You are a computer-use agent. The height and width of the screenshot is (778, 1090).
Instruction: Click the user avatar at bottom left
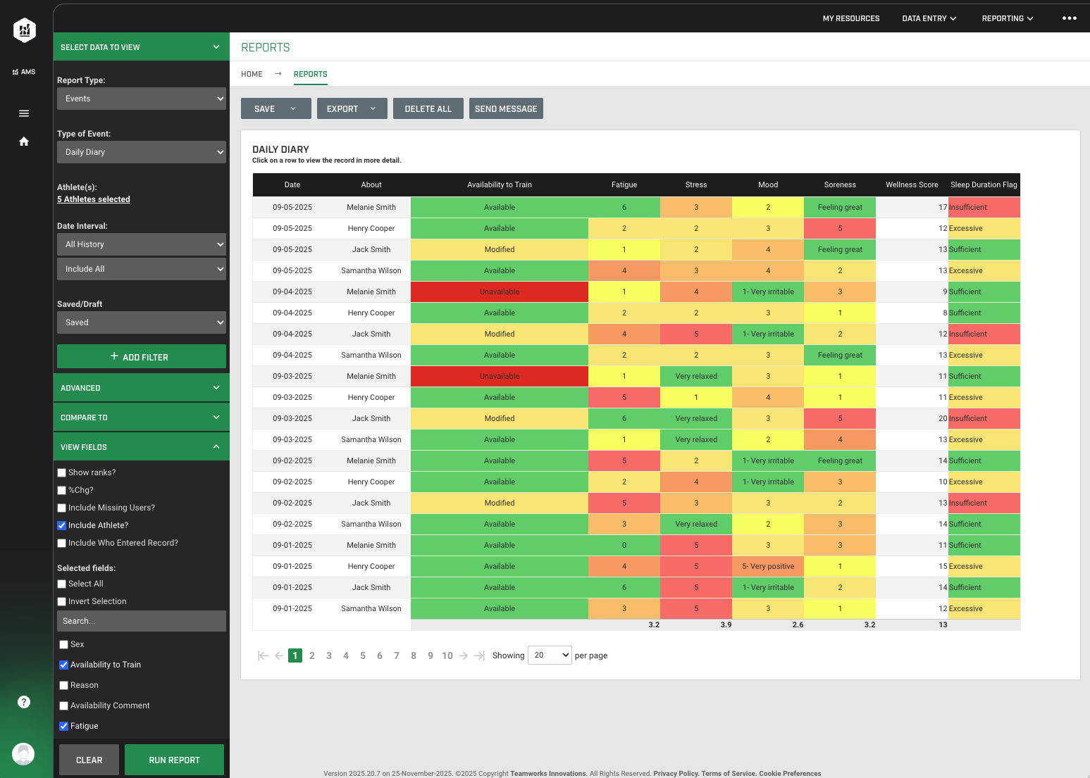pyautogui.click(x=24, y=754)
